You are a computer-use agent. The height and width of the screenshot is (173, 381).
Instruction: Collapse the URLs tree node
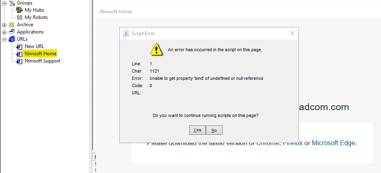4,40
